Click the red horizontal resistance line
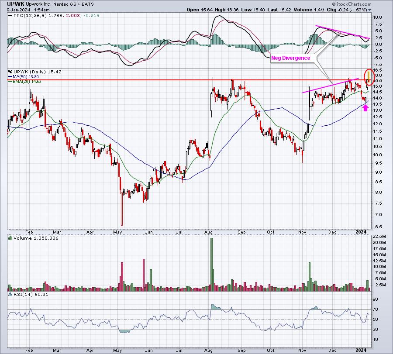Image resolution: width=393 pixels, height=354 pixels. click(131, 80)
